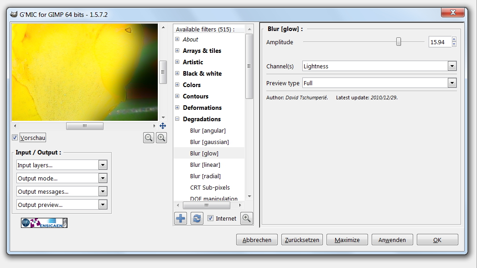This screenshot has height=268, width=477.
Task: Click the "Available filters (515) :" header
Action: (x=205, y=29)
